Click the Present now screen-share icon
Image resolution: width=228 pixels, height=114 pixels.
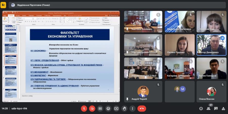coord(116,108)
